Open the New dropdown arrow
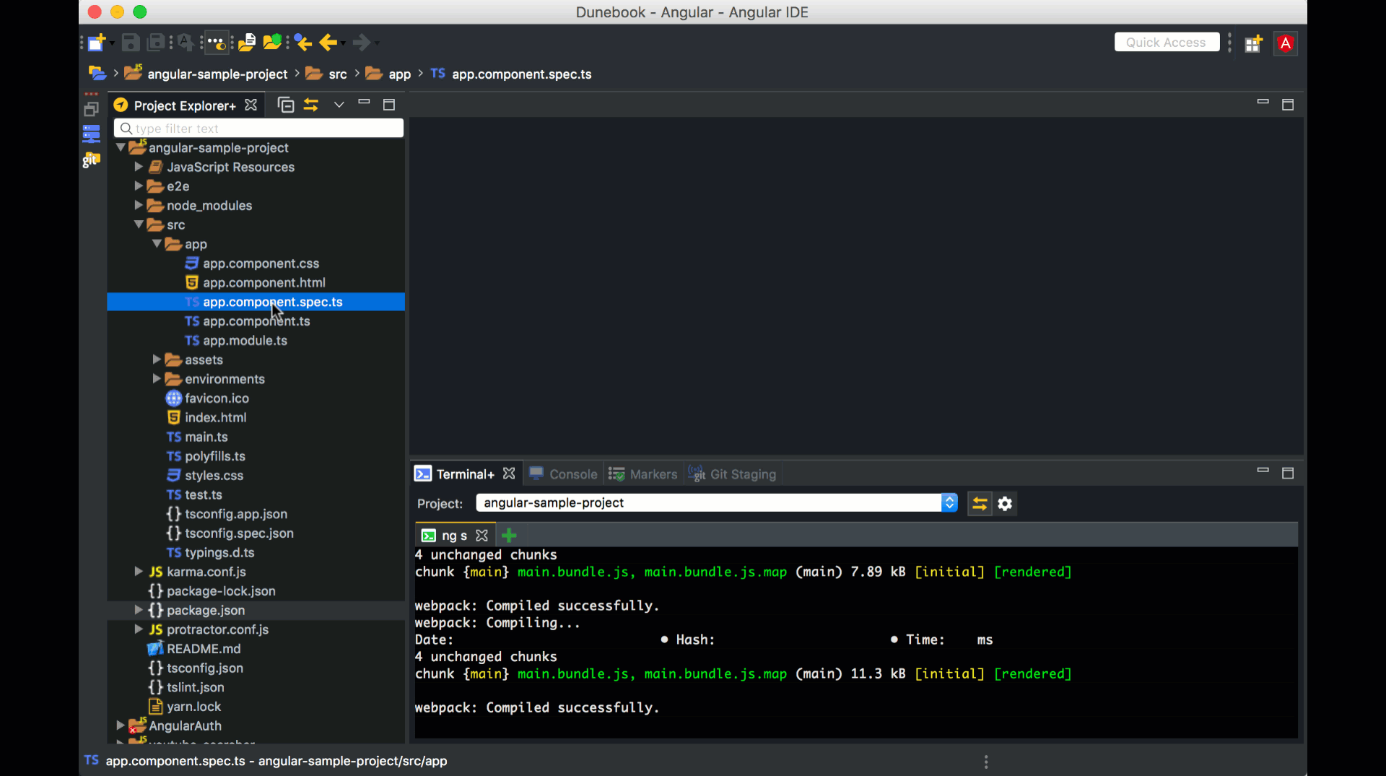This screenshot has width=1386, height=776. click(112, 43)
